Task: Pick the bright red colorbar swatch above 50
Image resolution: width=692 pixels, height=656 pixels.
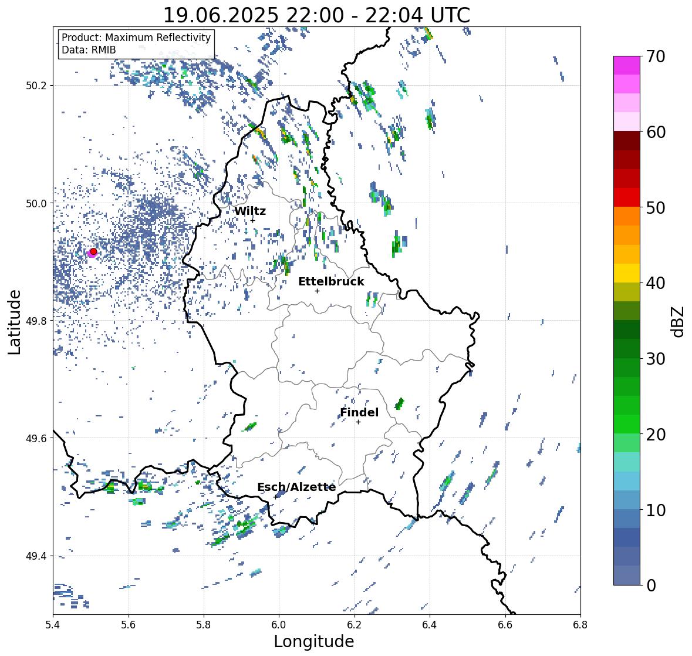Action: pos(627,197)
